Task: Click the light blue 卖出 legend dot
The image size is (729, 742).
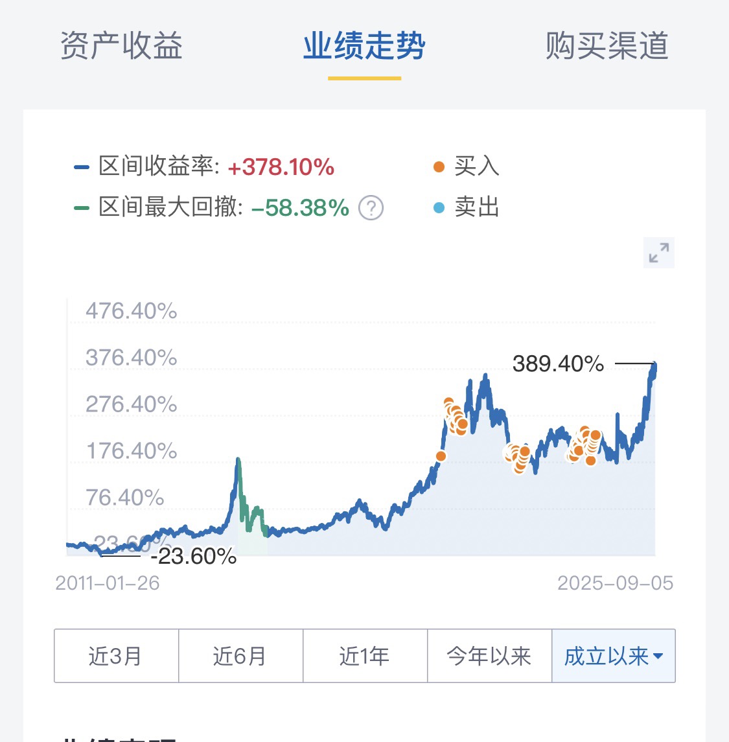Action: coord(439,208)
